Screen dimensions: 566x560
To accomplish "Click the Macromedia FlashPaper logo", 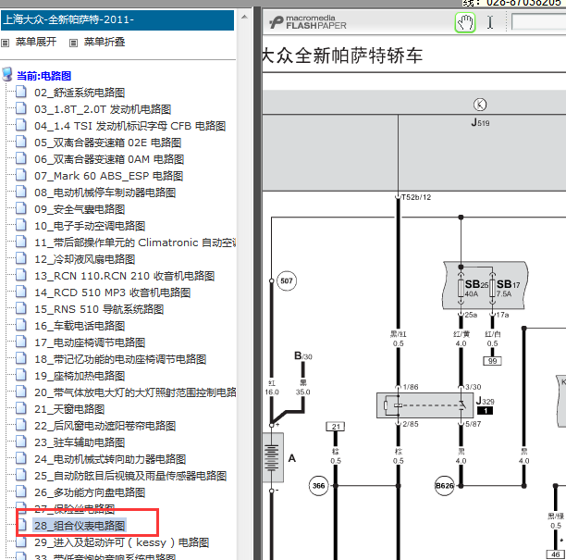I will click(x=308, y=22).
